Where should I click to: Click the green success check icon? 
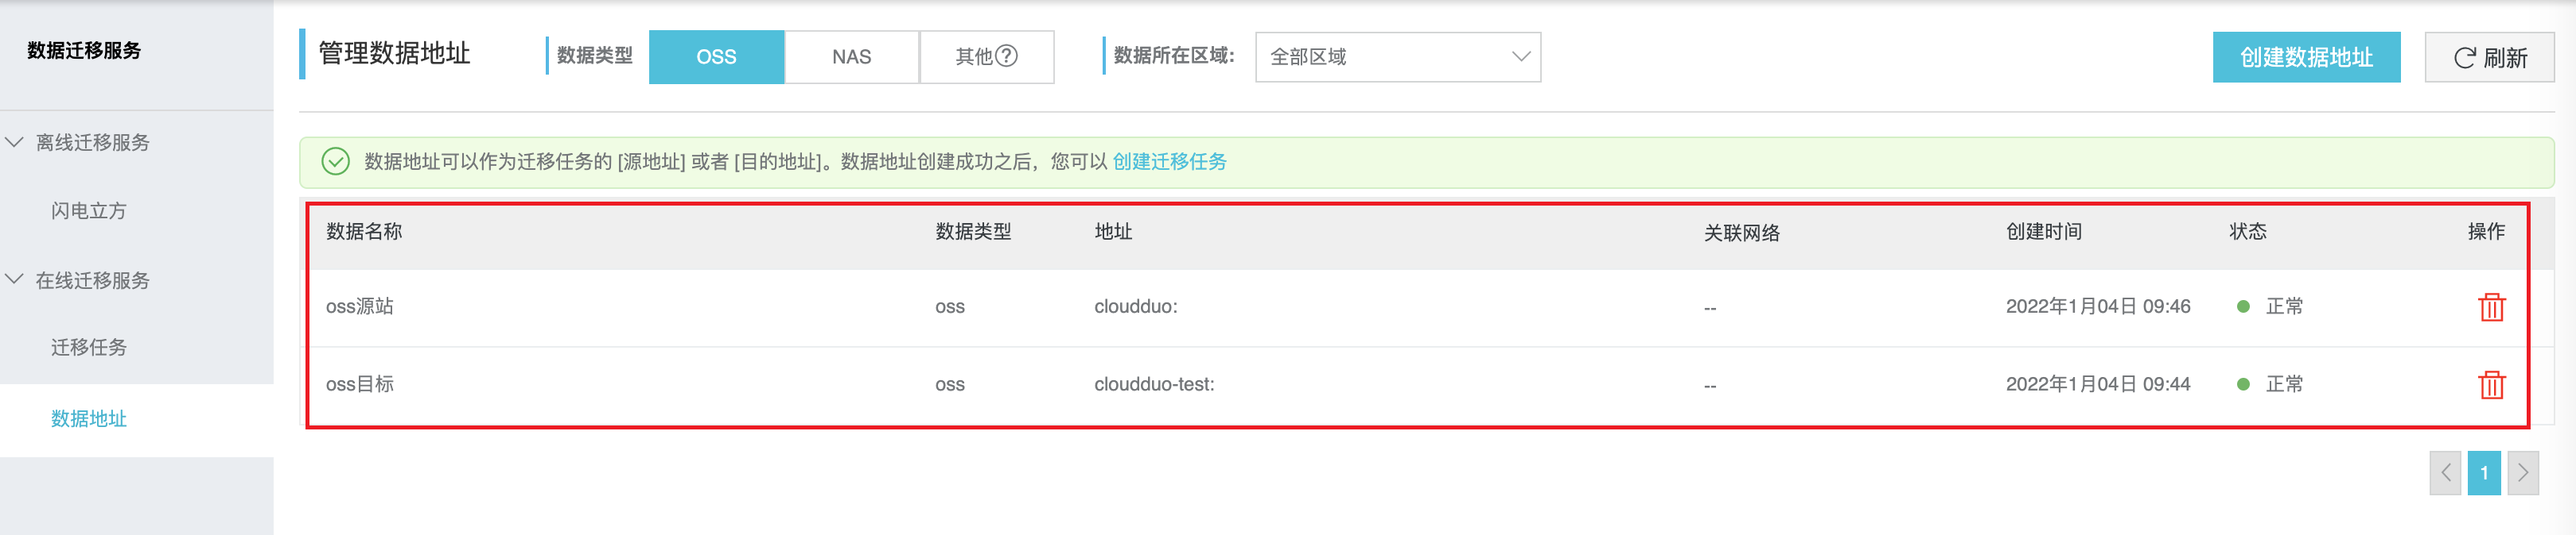pyautogui.click(x=336, y=162)
